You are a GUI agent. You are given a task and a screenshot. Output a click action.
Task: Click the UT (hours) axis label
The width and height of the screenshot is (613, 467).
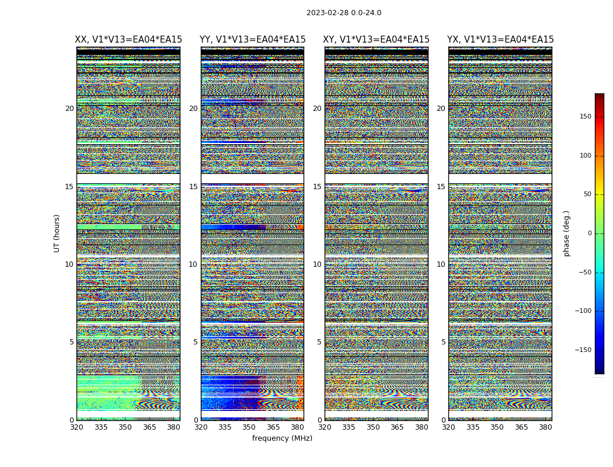click(57, 233)
